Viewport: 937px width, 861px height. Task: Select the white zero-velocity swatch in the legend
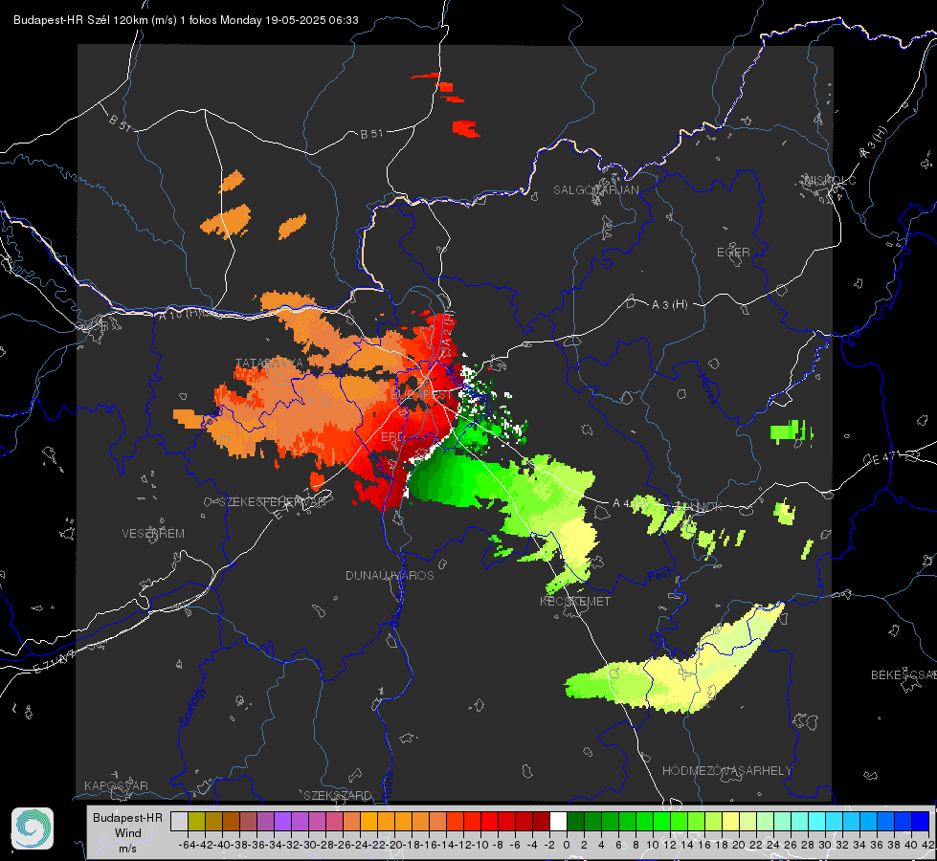click(x=558, y=821)
